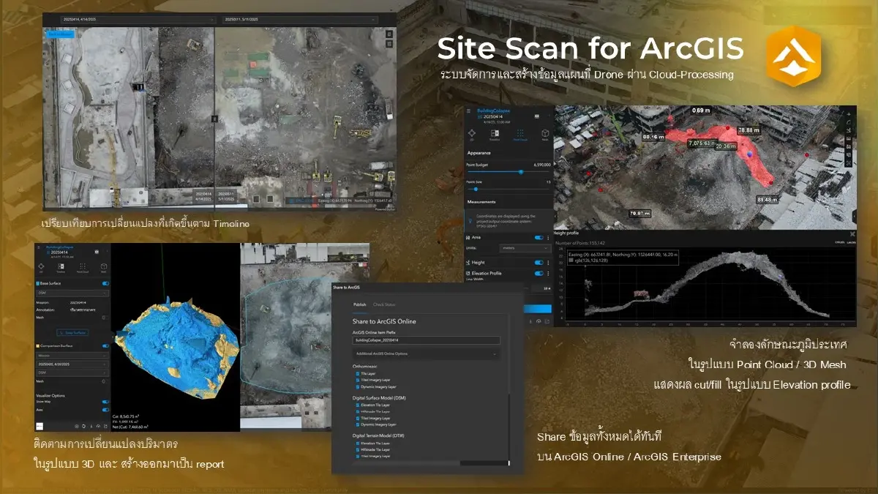Viewport: 878px width, 494px height.
Task: Open the DSM dropdown under Base Surface
Action: [x=71, y=293]
